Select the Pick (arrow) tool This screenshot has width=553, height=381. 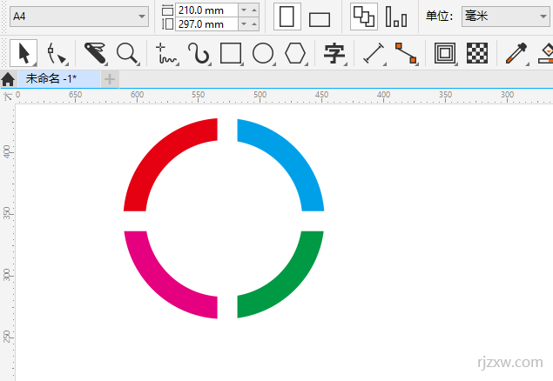tap(24, 53)
